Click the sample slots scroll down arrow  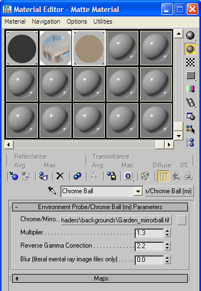[178, 136]
